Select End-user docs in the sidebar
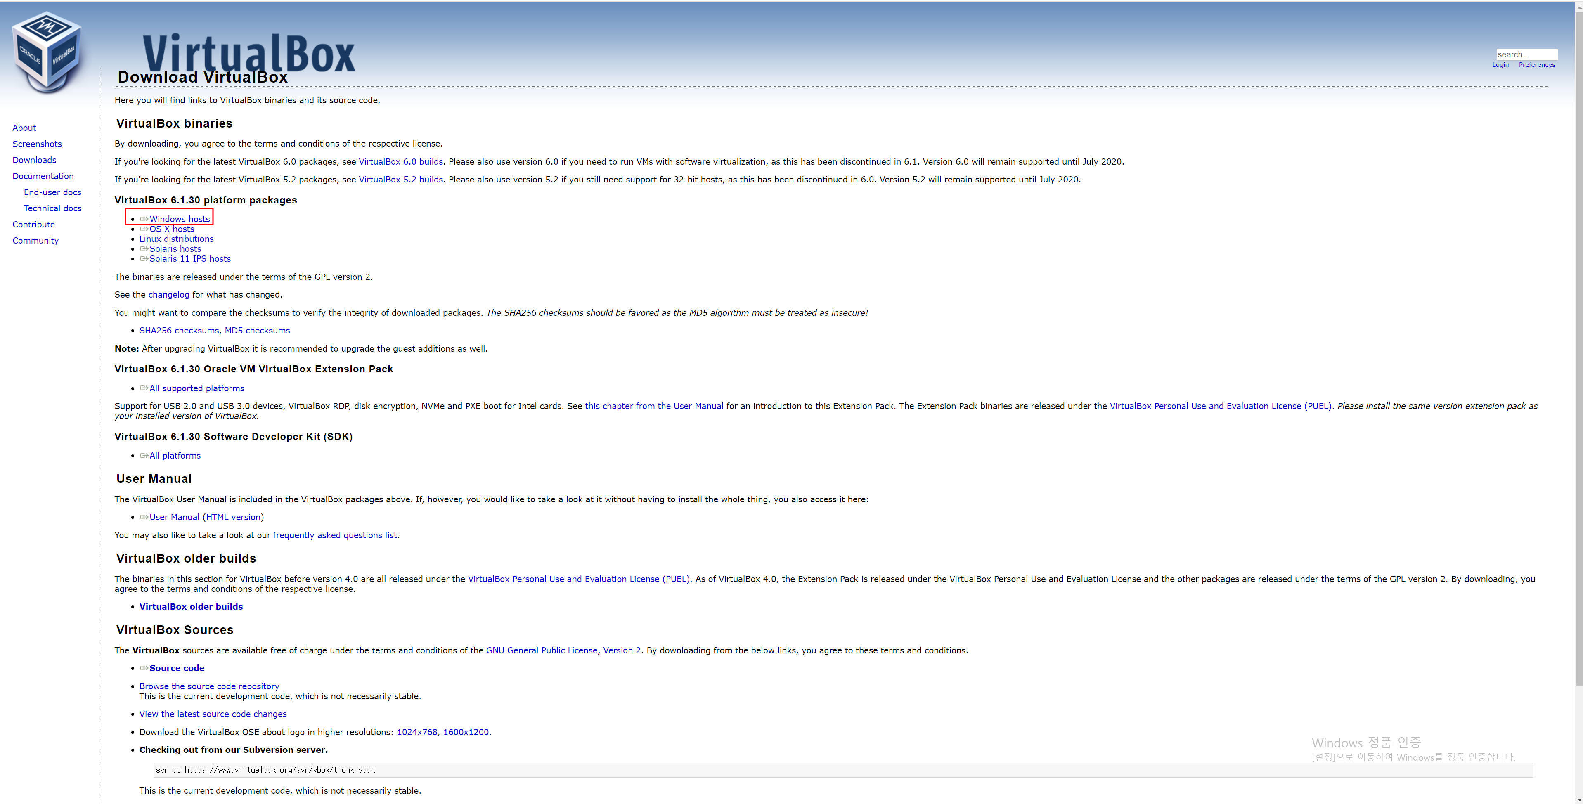 52,192
